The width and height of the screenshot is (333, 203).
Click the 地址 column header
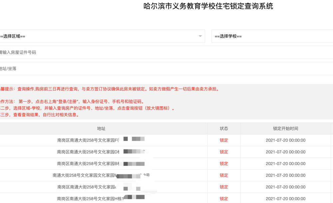pyautogui.click(x=101, y=128)
